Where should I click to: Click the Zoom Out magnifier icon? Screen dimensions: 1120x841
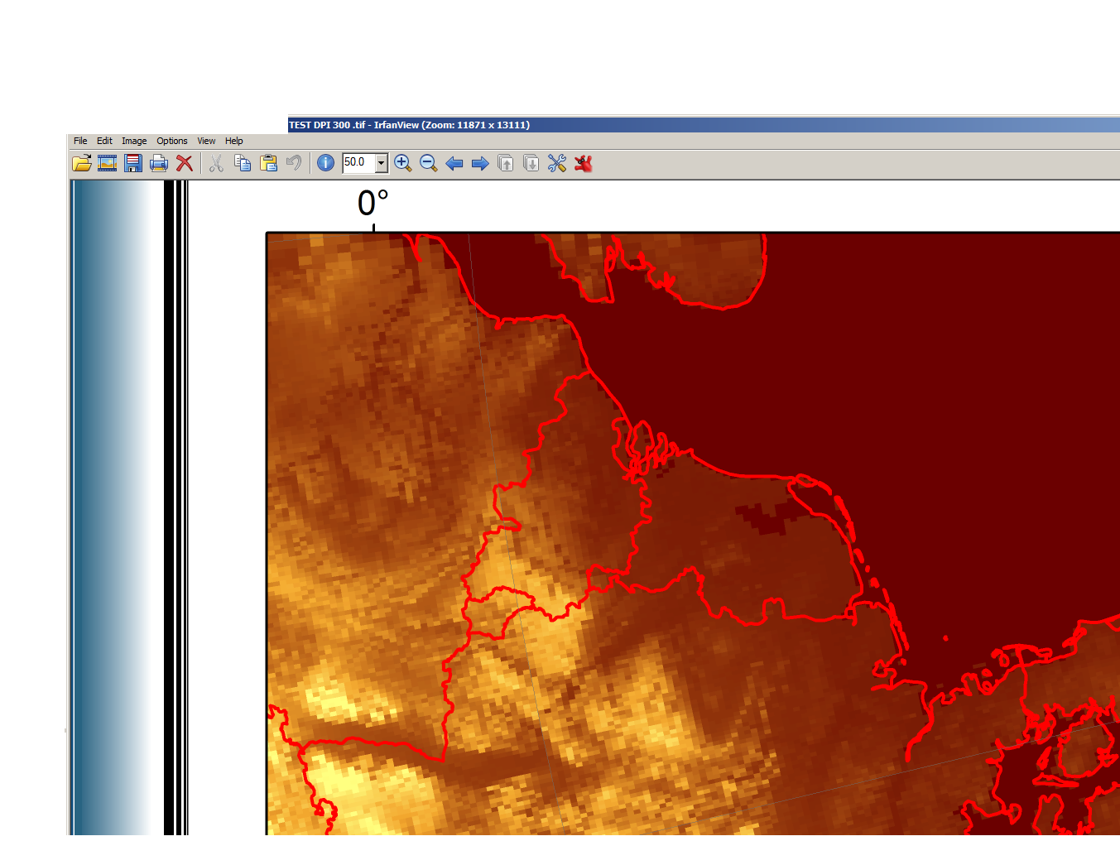[429, 163]
